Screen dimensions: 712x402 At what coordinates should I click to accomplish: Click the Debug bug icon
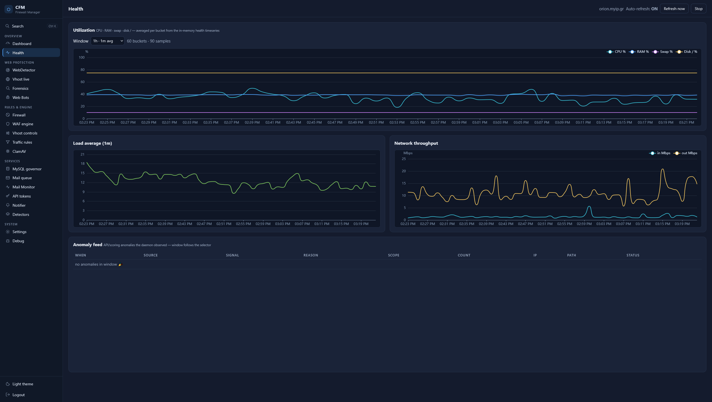point(8,241)
